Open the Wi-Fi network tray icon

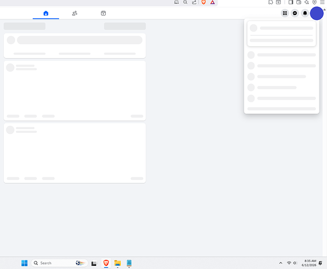click(x=289, y=263)
